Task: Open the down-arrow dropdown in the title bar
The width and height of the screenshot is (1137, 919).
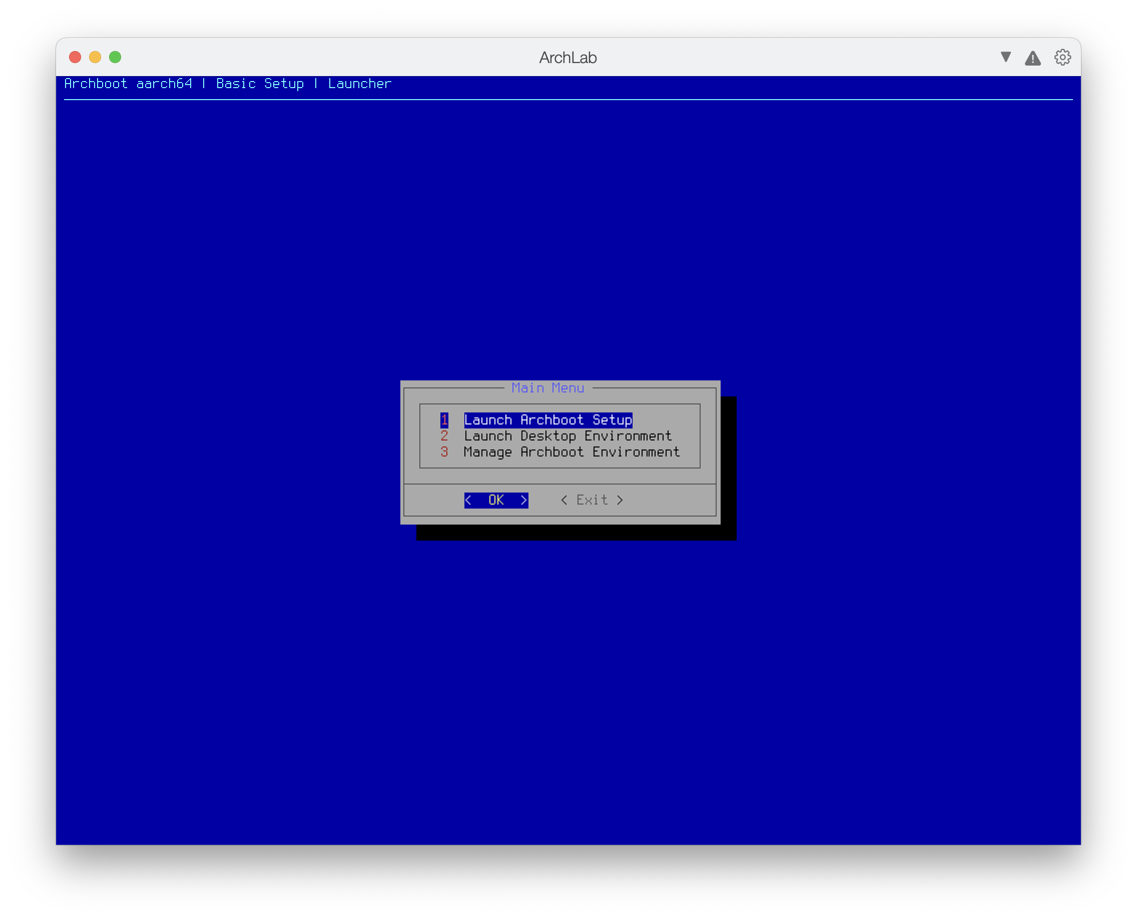Action: 1006,57
